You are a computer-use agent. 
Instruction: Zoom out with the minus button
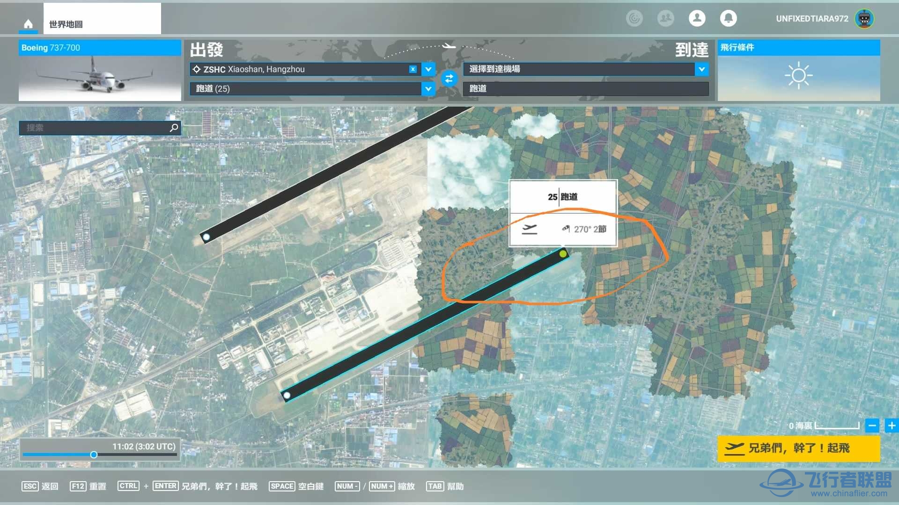(x=872, y=426)
